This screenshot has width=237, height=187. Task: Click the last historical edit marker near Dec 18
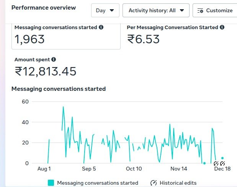(x=222, y=163)
